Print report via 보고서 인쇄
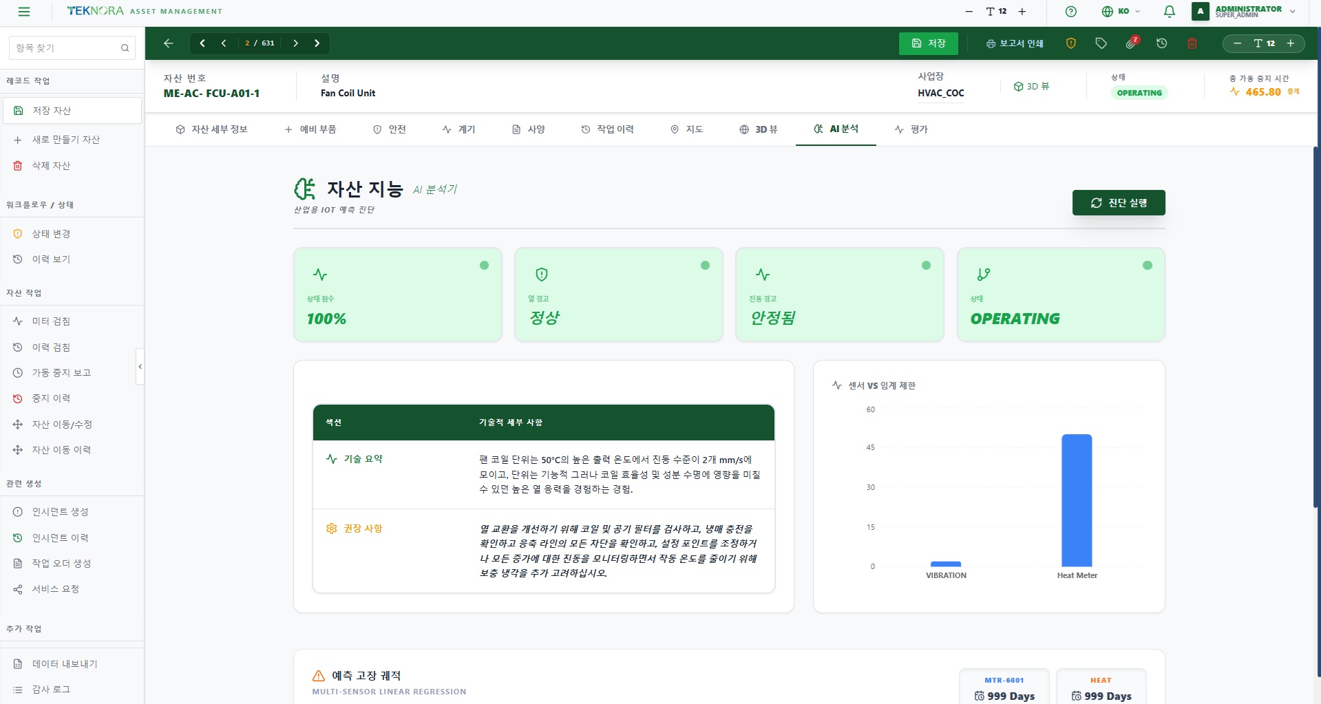This screenshot has height=704, width=1321. [x=1015, y=43]
